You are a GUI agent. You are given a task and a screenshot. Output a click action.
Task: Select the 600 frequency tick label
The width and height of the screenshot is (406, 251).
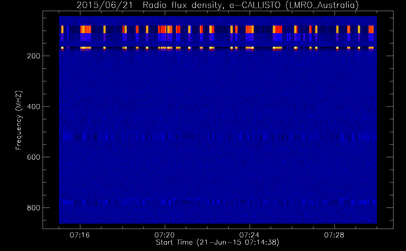(34, 157)
